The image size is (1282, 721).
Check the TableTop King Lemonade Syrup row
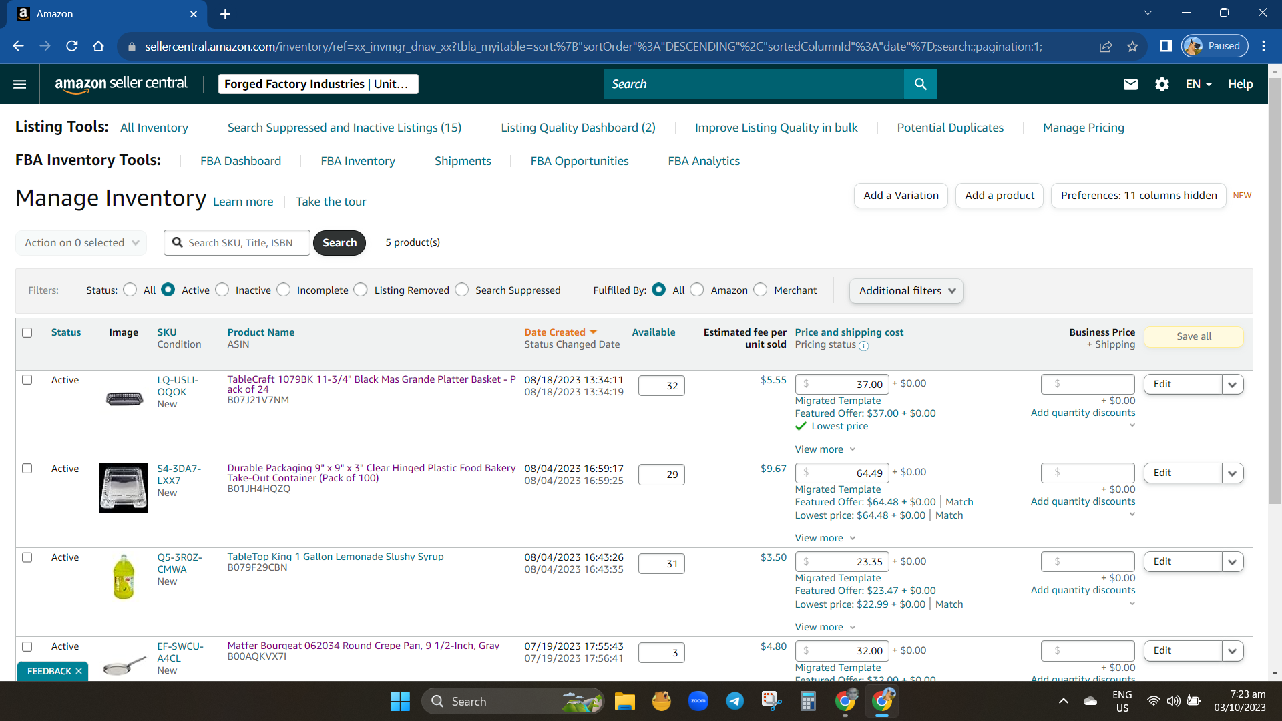(x=27, y=557)
